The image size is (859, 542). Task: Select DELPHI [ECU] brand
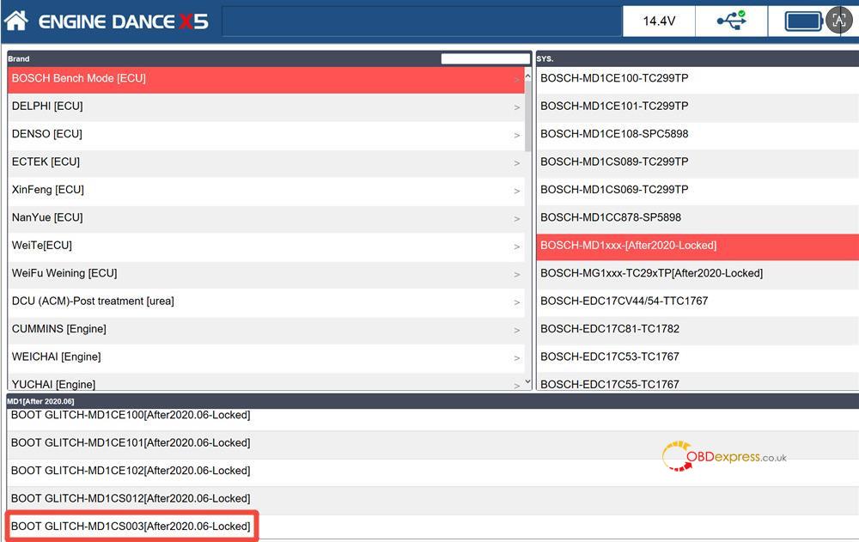[265, 107]
